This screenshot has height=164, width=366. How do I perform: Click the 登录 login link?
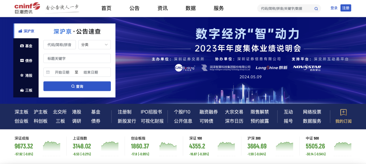pyautogui.click(x=334, y=8)
